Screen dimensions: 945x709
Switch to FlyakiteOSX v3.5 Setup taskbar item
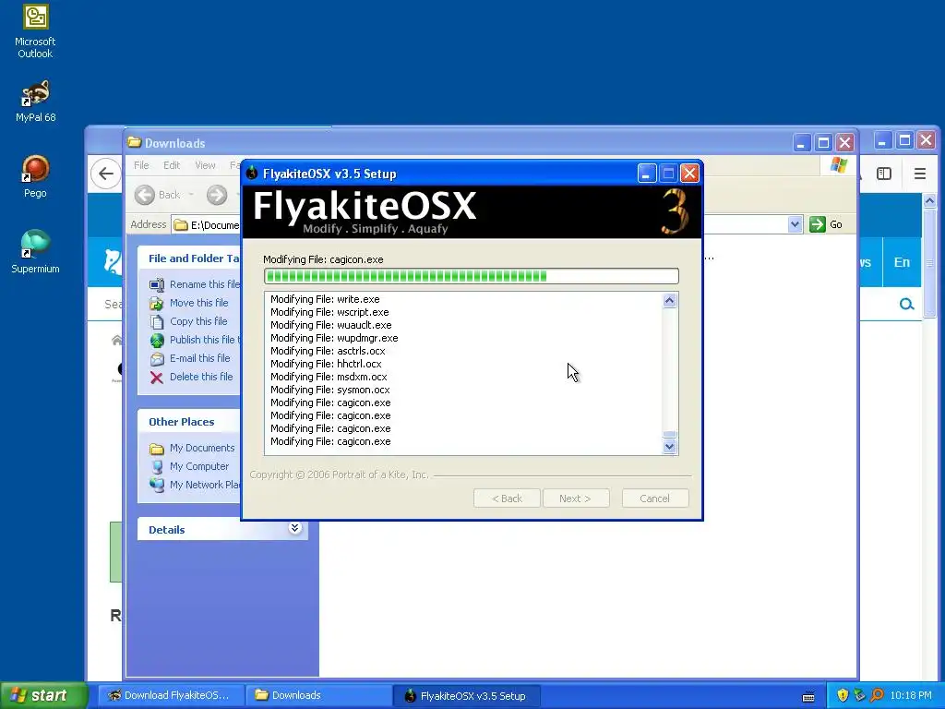(466, 696)
